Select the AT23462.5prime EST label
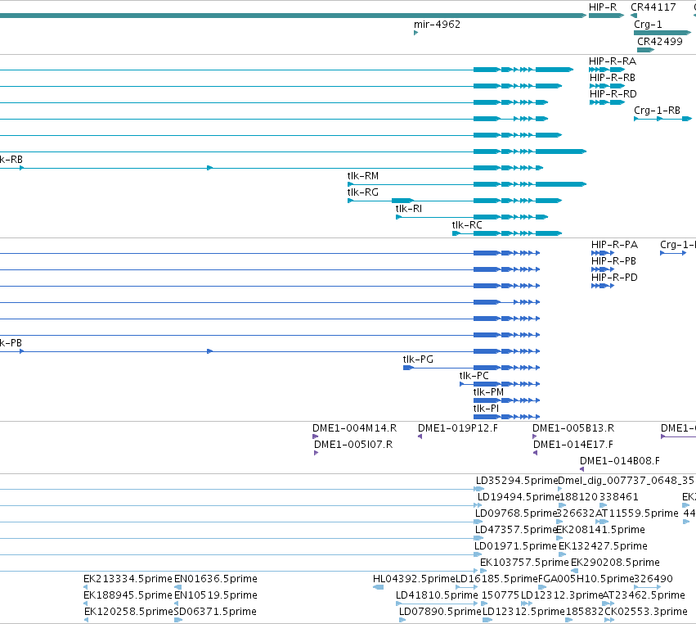Screen dimensions: 696x624 (644, 595)
